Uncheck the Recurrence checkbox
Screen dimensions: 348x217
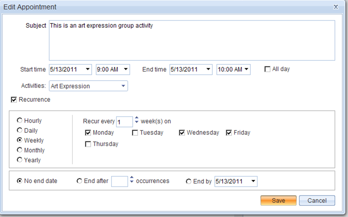14,100
